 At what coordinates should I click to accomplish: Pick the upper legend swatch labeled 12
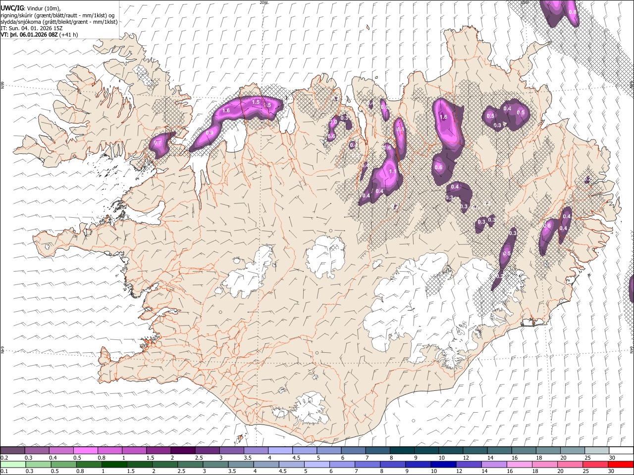(475, 451)
